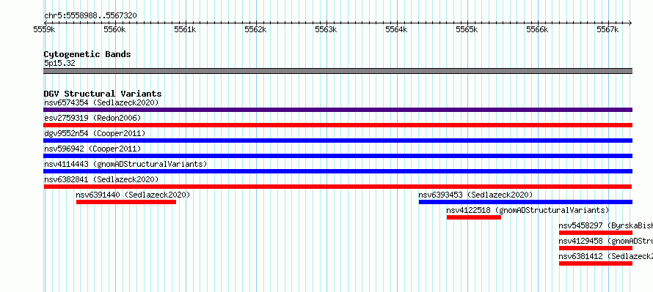The image size is (653, 292).
Task: Click the 5567k ruler tick label
Action: point(608,30)
